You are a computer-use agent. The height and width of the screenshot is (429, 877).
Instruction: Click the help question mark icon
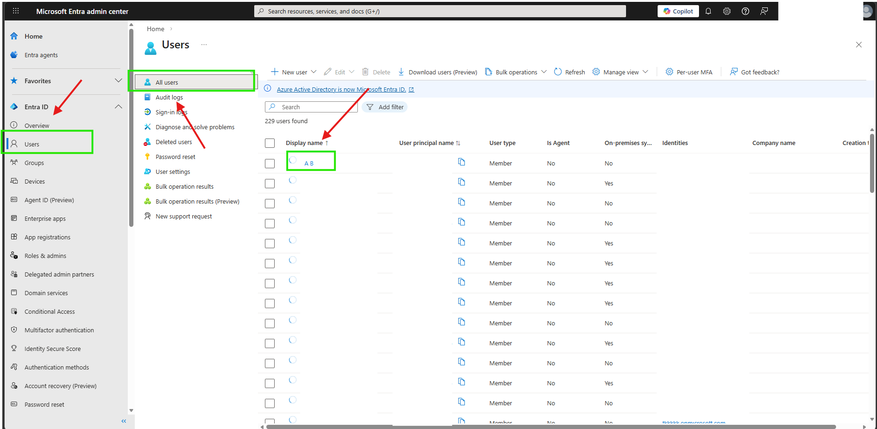click(745, 11)
